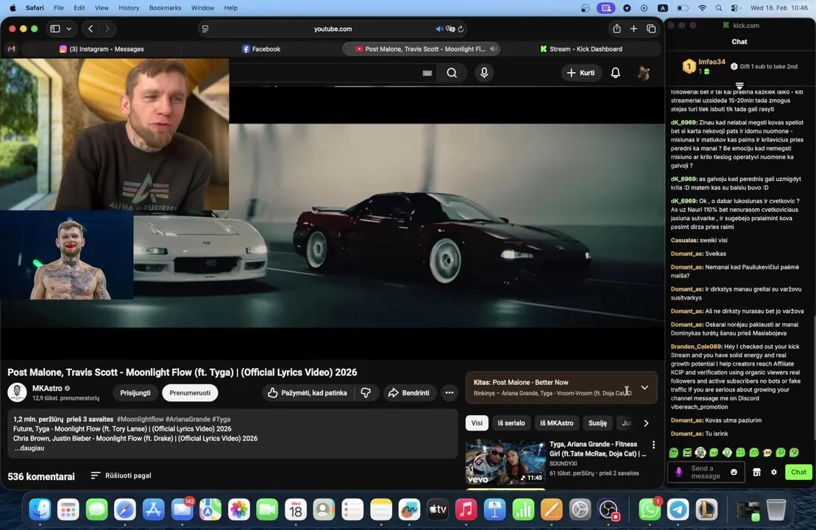Click username Brandon_Cole089 in chat
816x530 pixels.
point(696,346)
